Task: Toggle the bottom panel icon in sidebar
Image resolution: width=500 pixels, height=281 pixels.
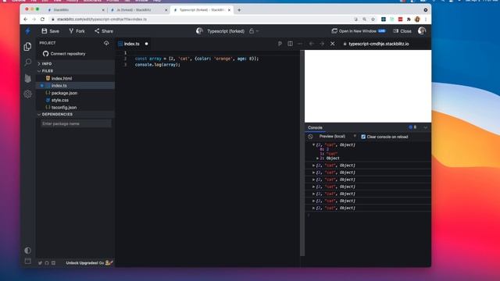Action: [28, 261]
